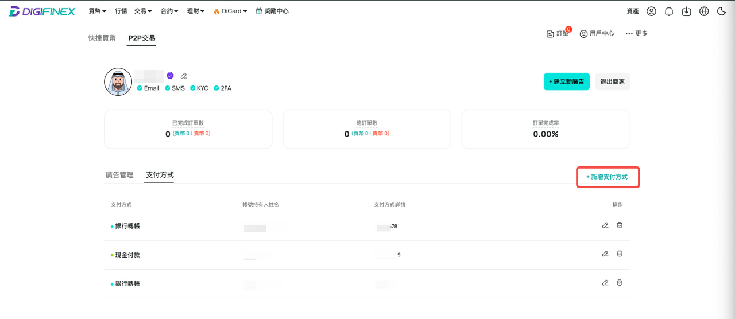The width and height of the screenshot is (735, 319).
Task: Open the app download icon
Action: (x=686, y=11)
